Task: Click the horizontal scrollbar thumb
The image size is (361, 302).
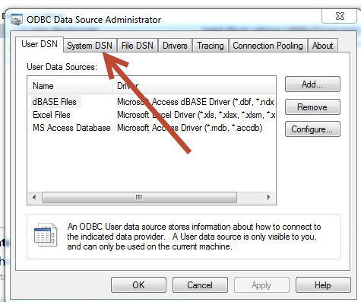Action: point(139,197)
